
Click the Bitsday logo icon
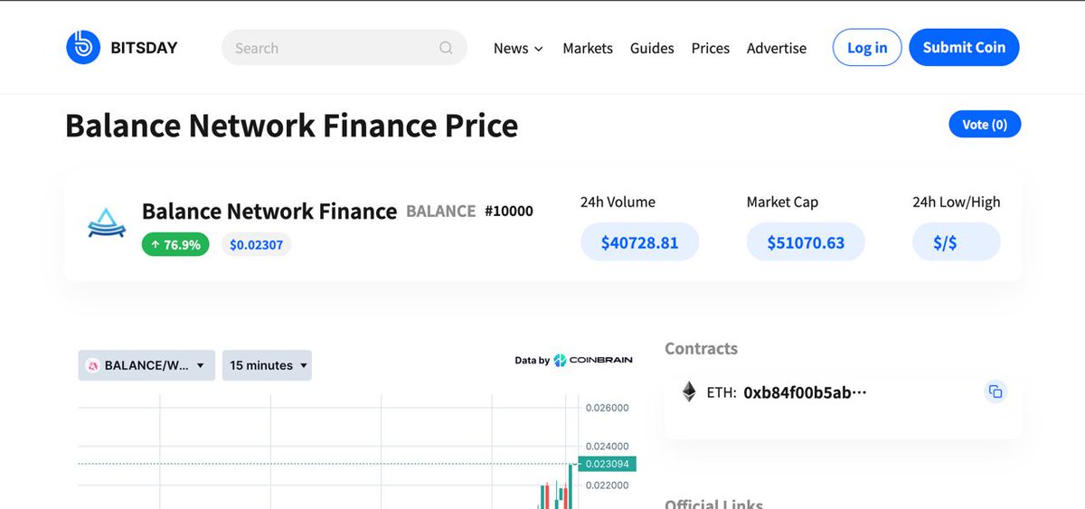click(83, 47)
